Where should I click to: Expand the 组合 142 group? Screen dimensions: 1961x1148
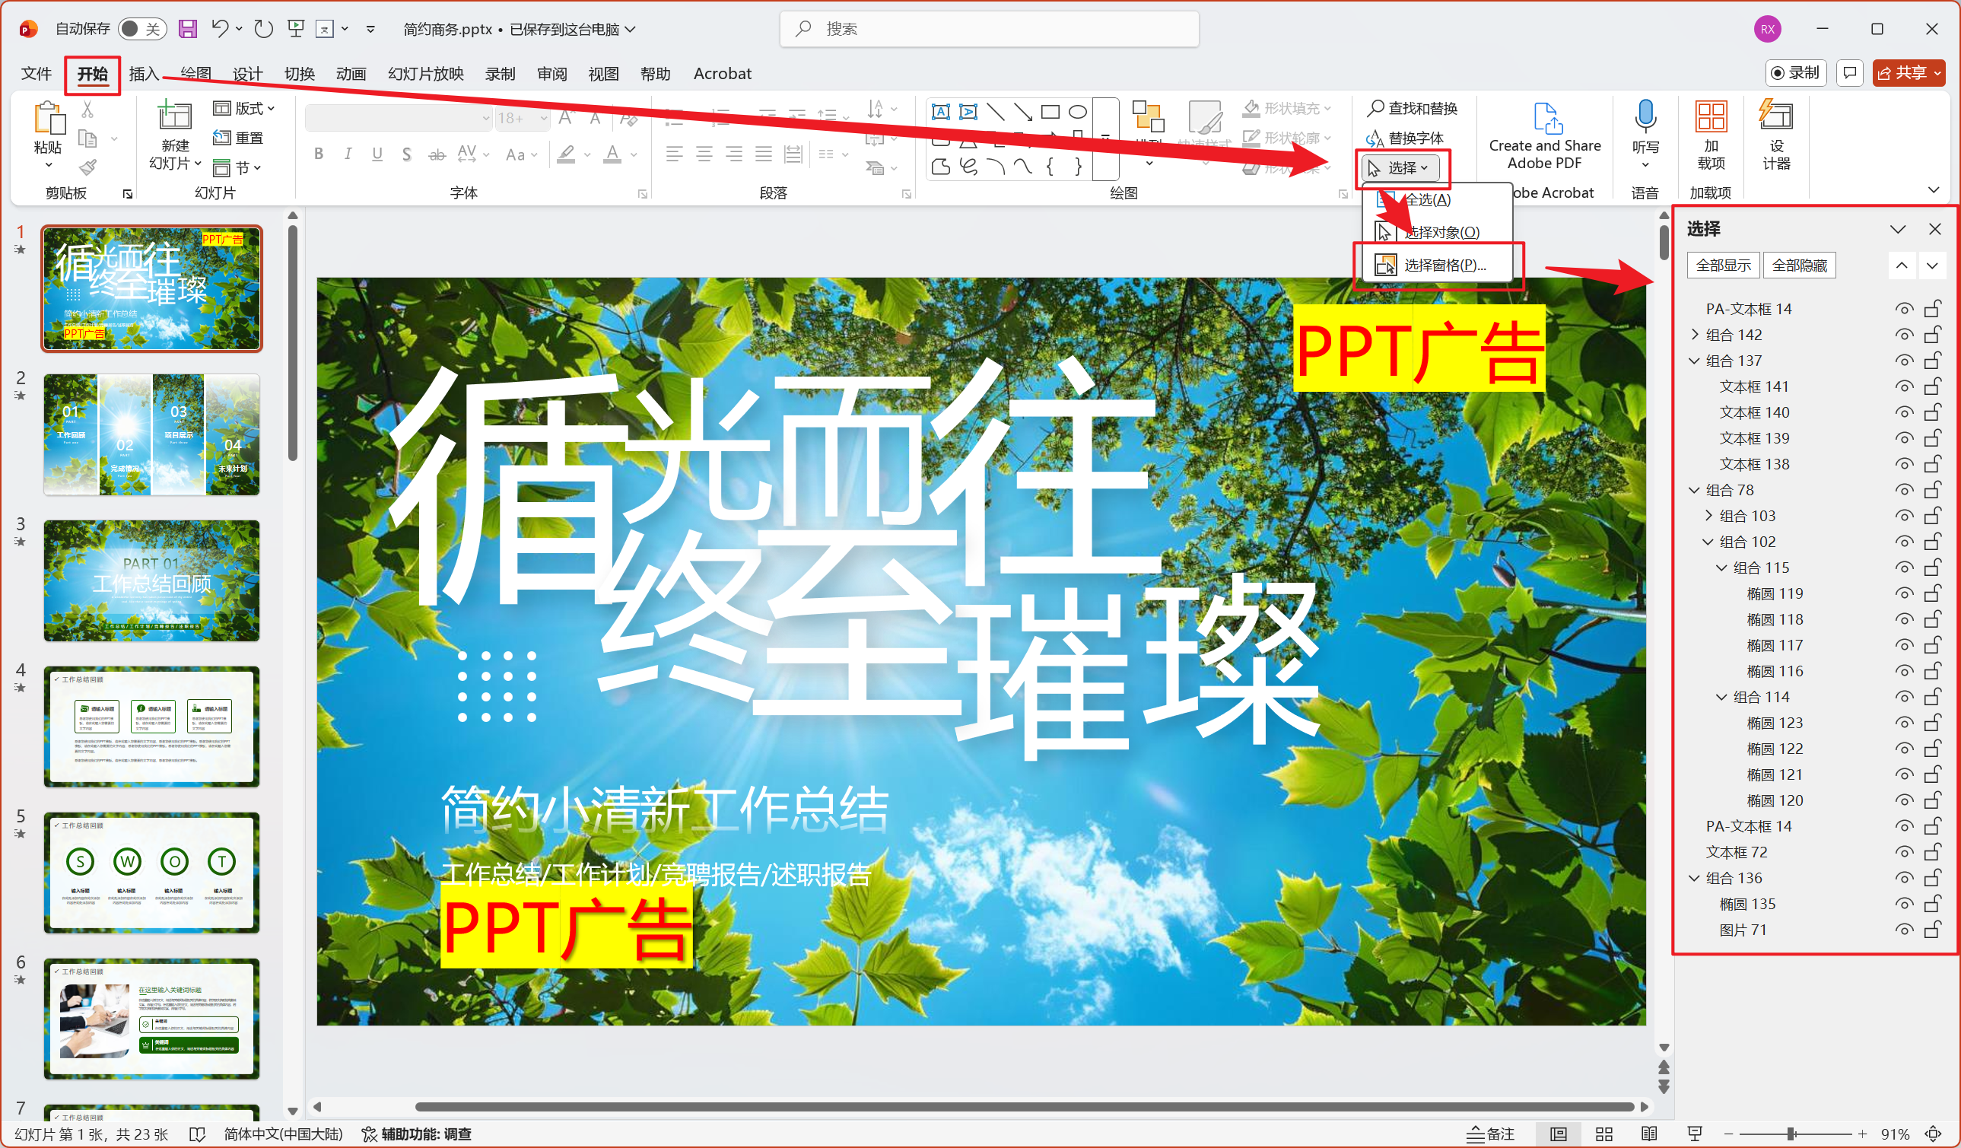click(1694, 334)
